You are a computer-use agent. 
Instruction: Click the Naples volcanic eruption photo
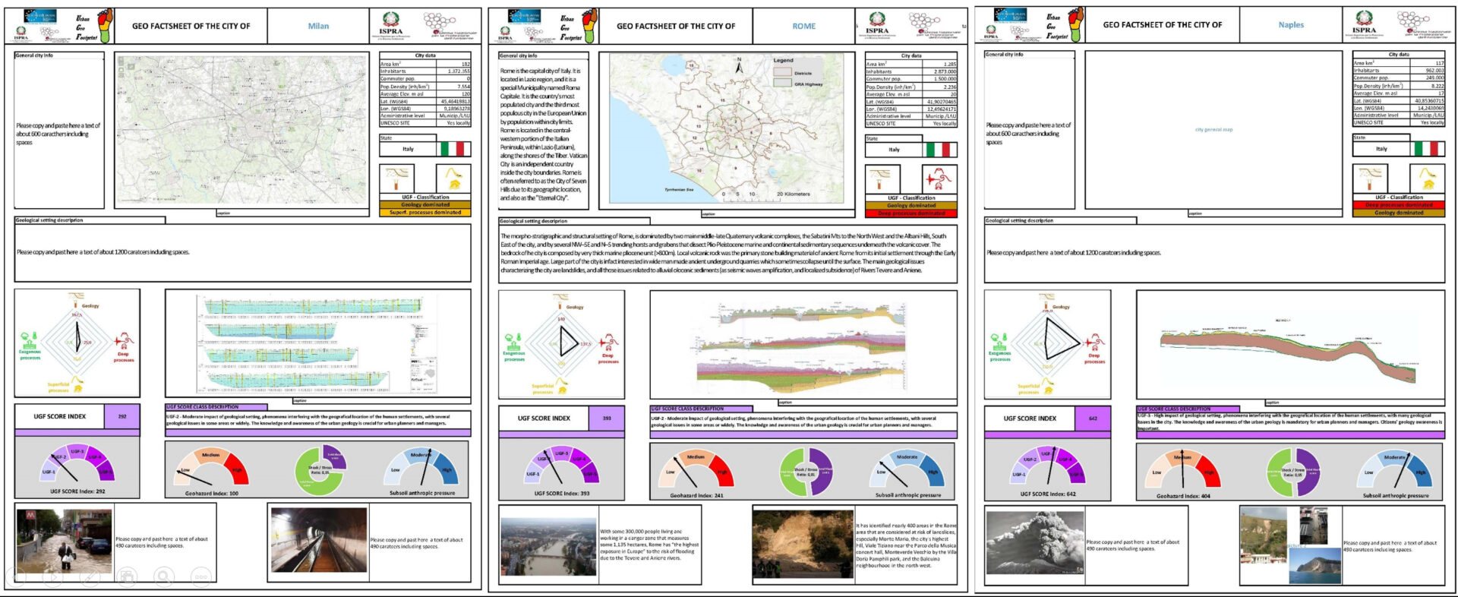[1034, 542]
